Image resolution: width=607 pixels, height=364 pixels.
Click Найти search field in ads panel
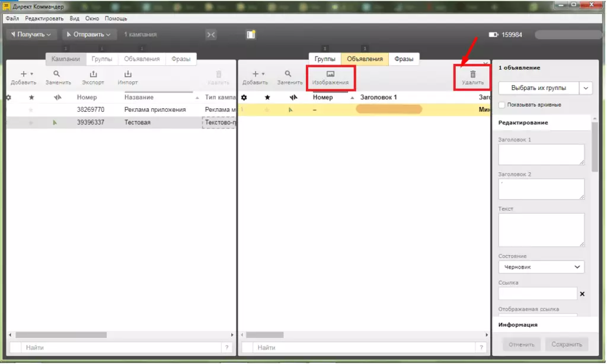tap(365, 347)
